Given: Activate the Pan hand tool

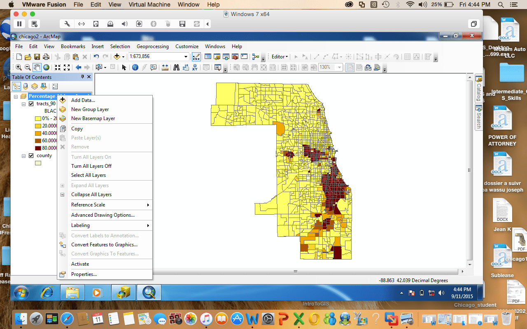Looking at the screenshot, I should 37,67.
